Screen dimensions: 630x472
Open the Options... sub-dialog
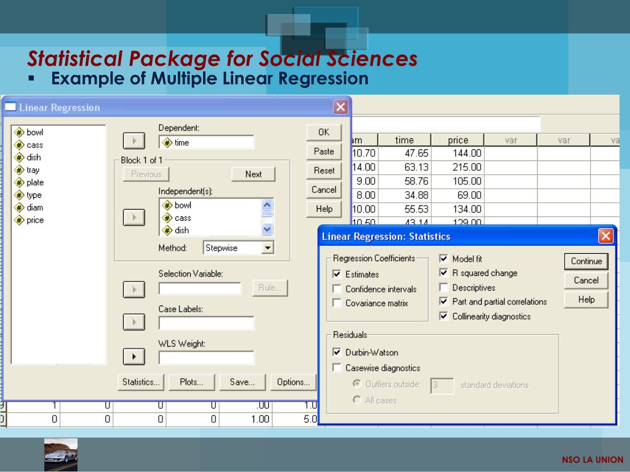[293, 382]
